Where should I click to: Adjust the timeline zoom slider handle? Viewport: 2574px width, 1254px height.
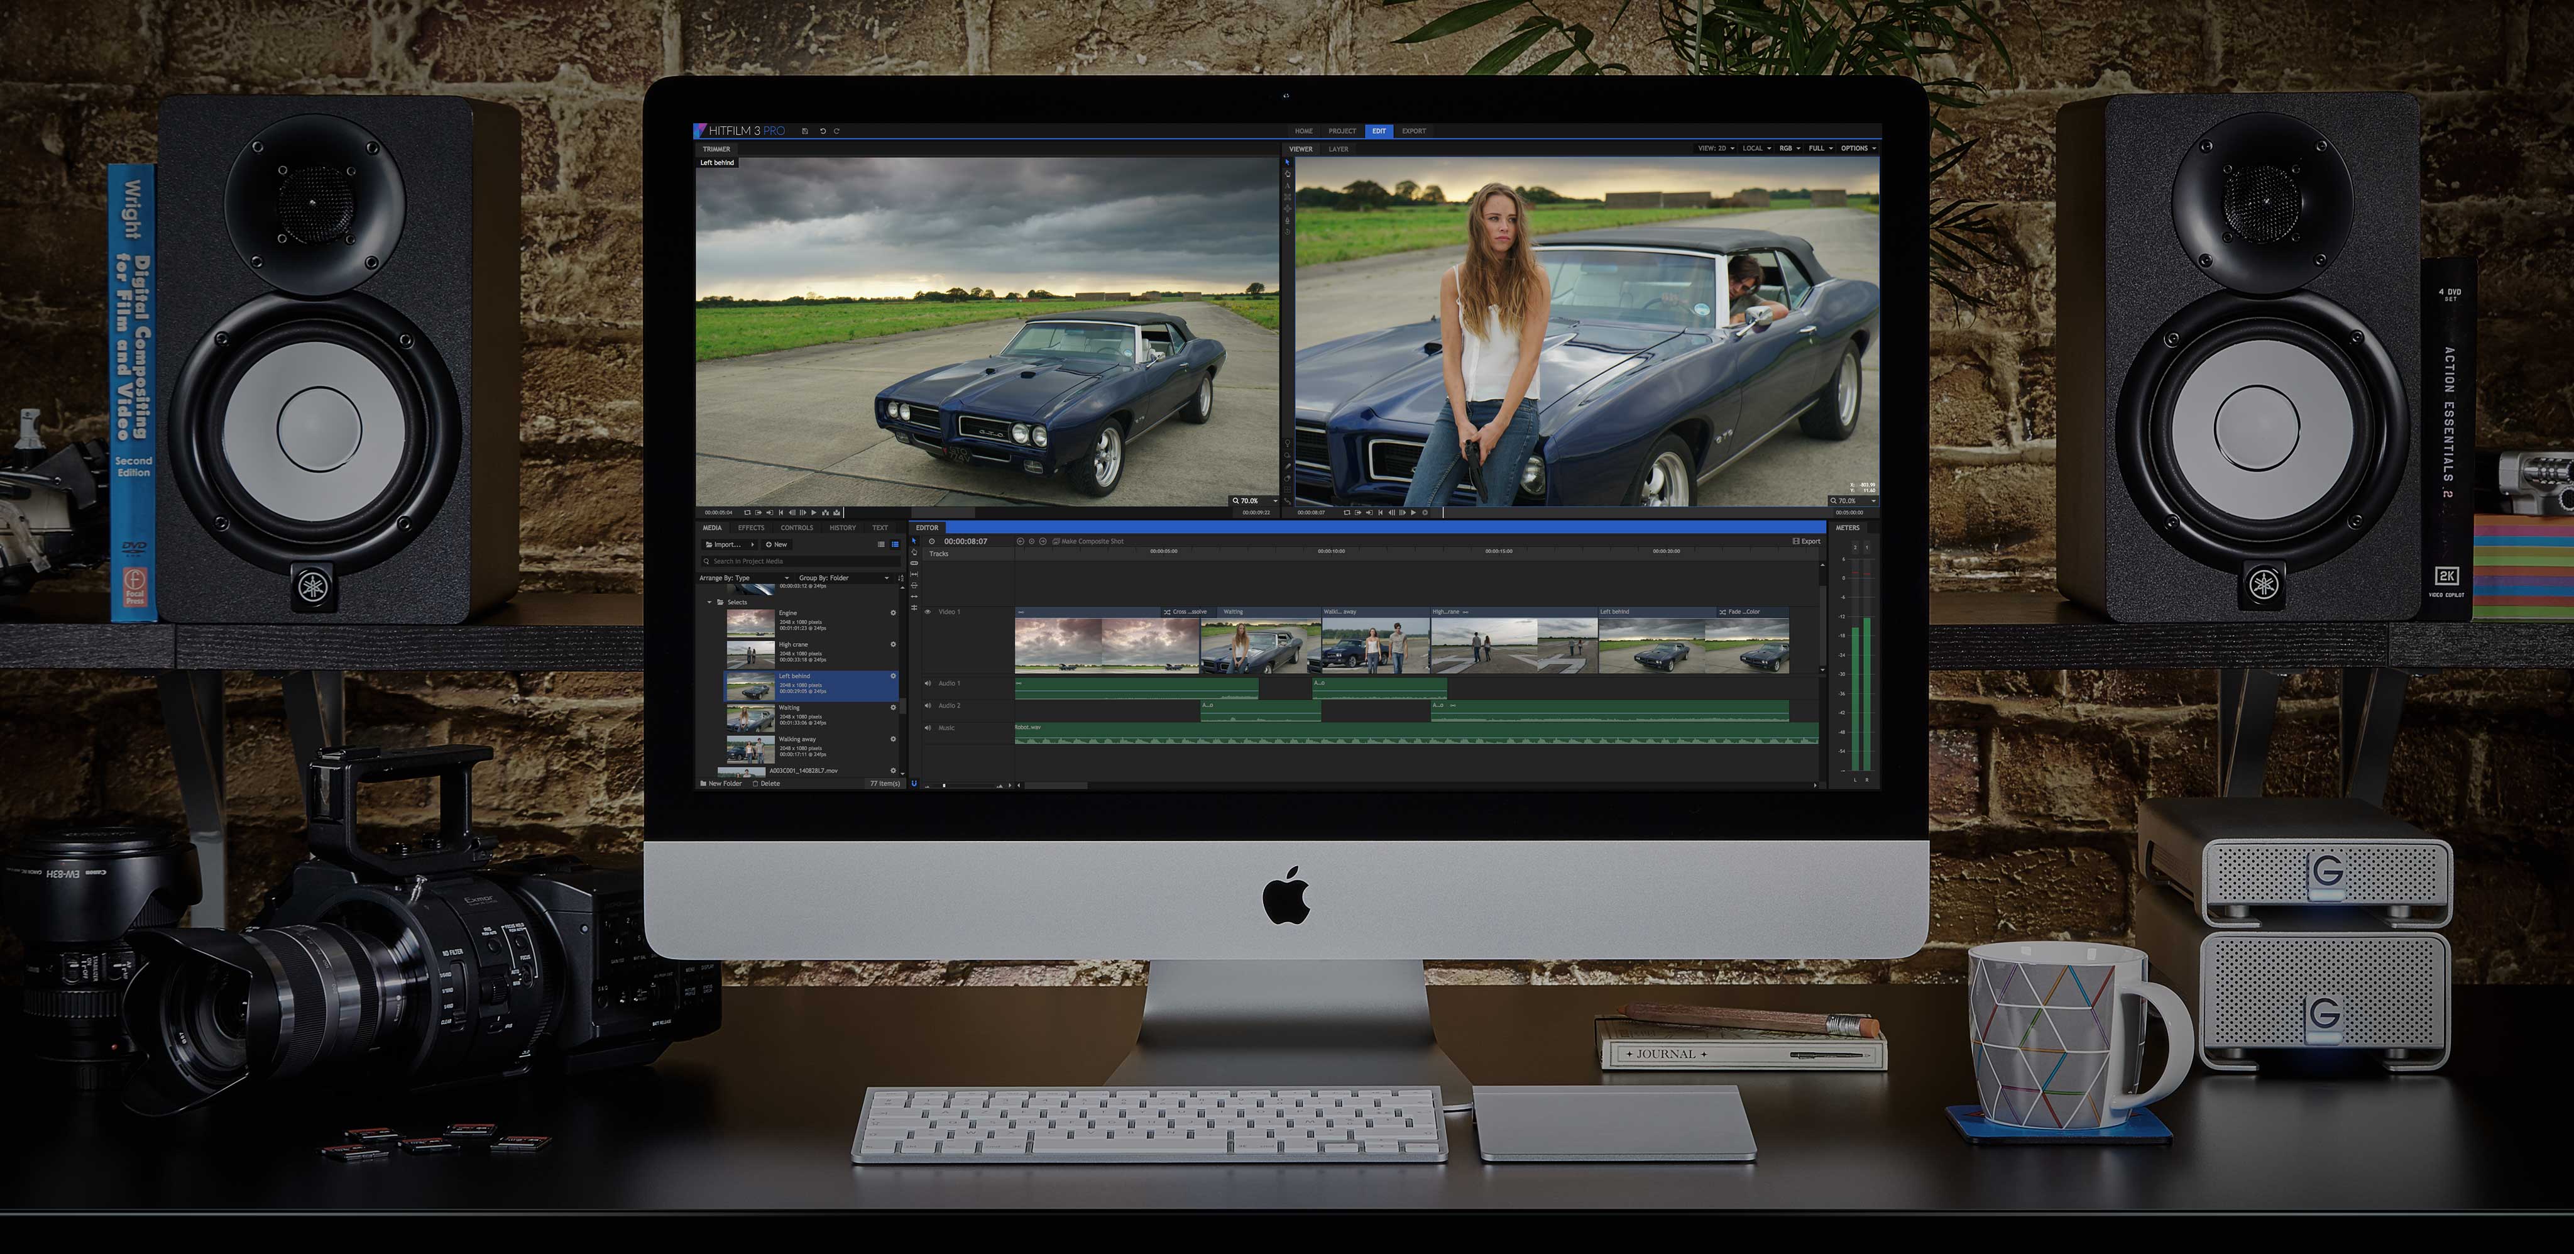point(945,785)
